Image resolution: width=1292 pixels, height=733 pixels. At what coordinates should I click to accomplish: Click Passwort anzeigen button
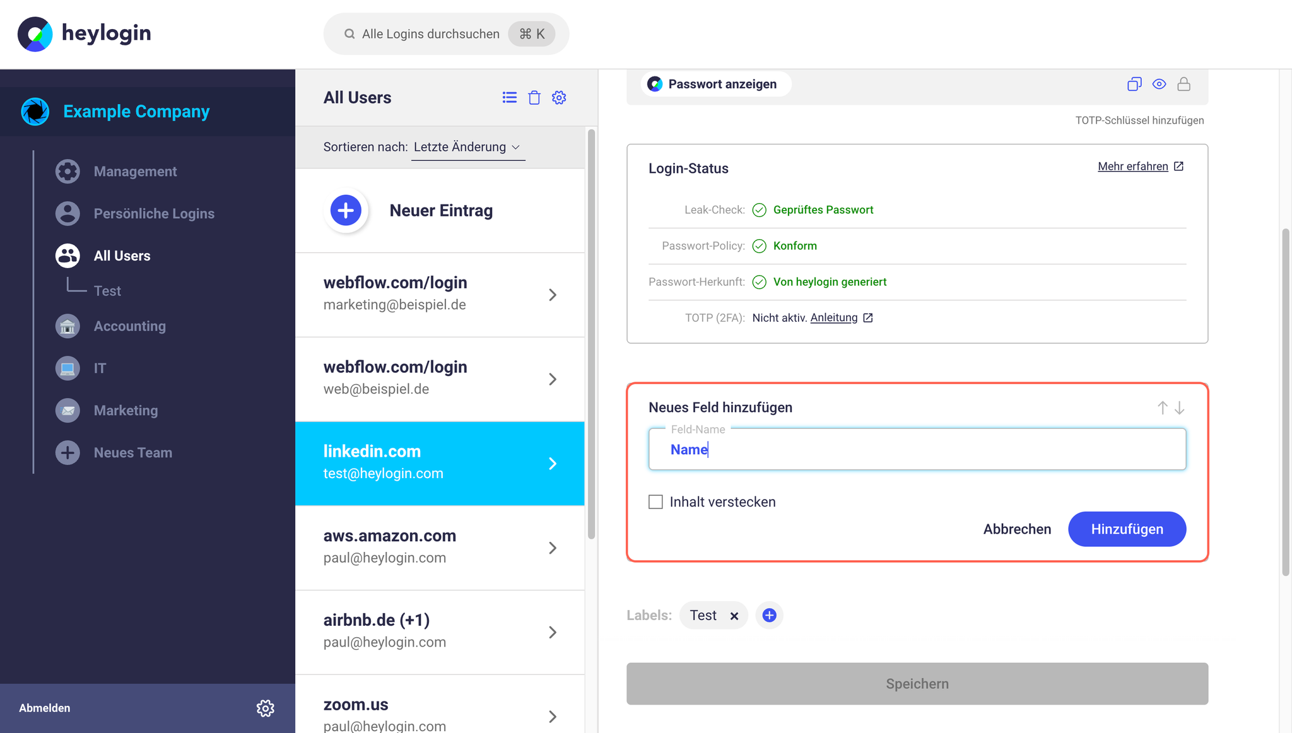point(716,84)
